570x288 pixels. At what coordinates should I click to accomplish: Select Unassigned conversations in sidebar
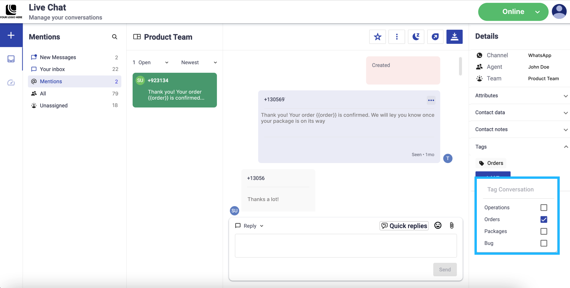click(x=54, y=105)
